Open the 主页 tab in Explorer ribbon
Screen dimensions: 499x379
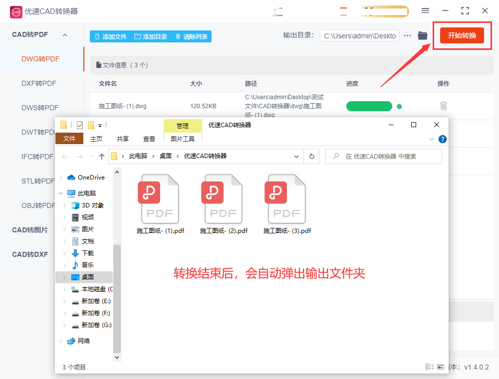click(x=96, y=139)
